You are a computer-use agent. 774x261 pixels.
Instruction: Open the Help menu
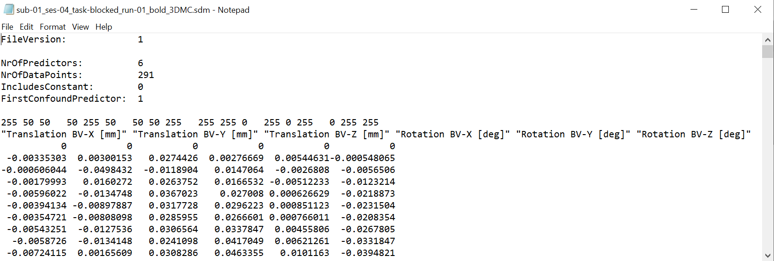click(104, 27)
